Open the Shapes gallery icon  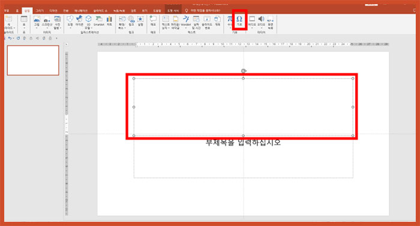(70, 19)
